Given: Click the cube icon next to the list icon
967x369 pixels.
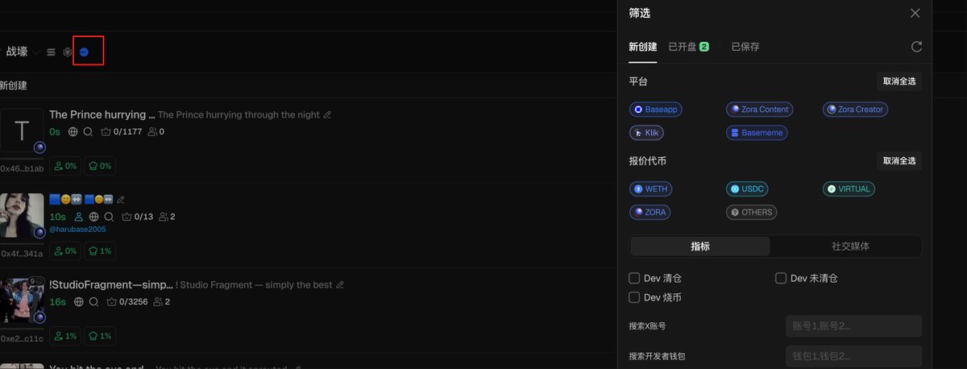Looking at the screenshot, I should (x=68, y=52).
